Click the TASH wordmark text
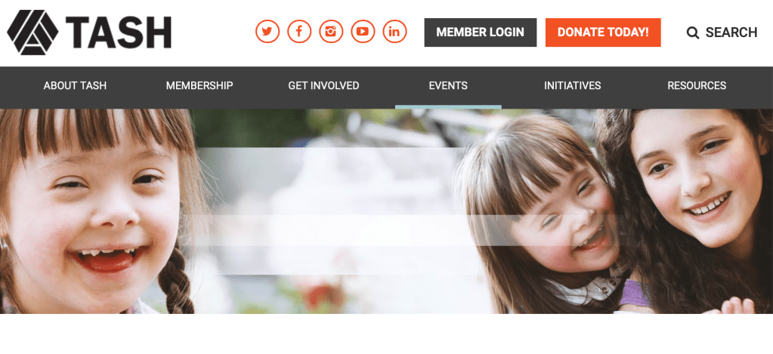The width and height of the screenshot is (773, 354). pyautogui.click(x=119, y=32)
